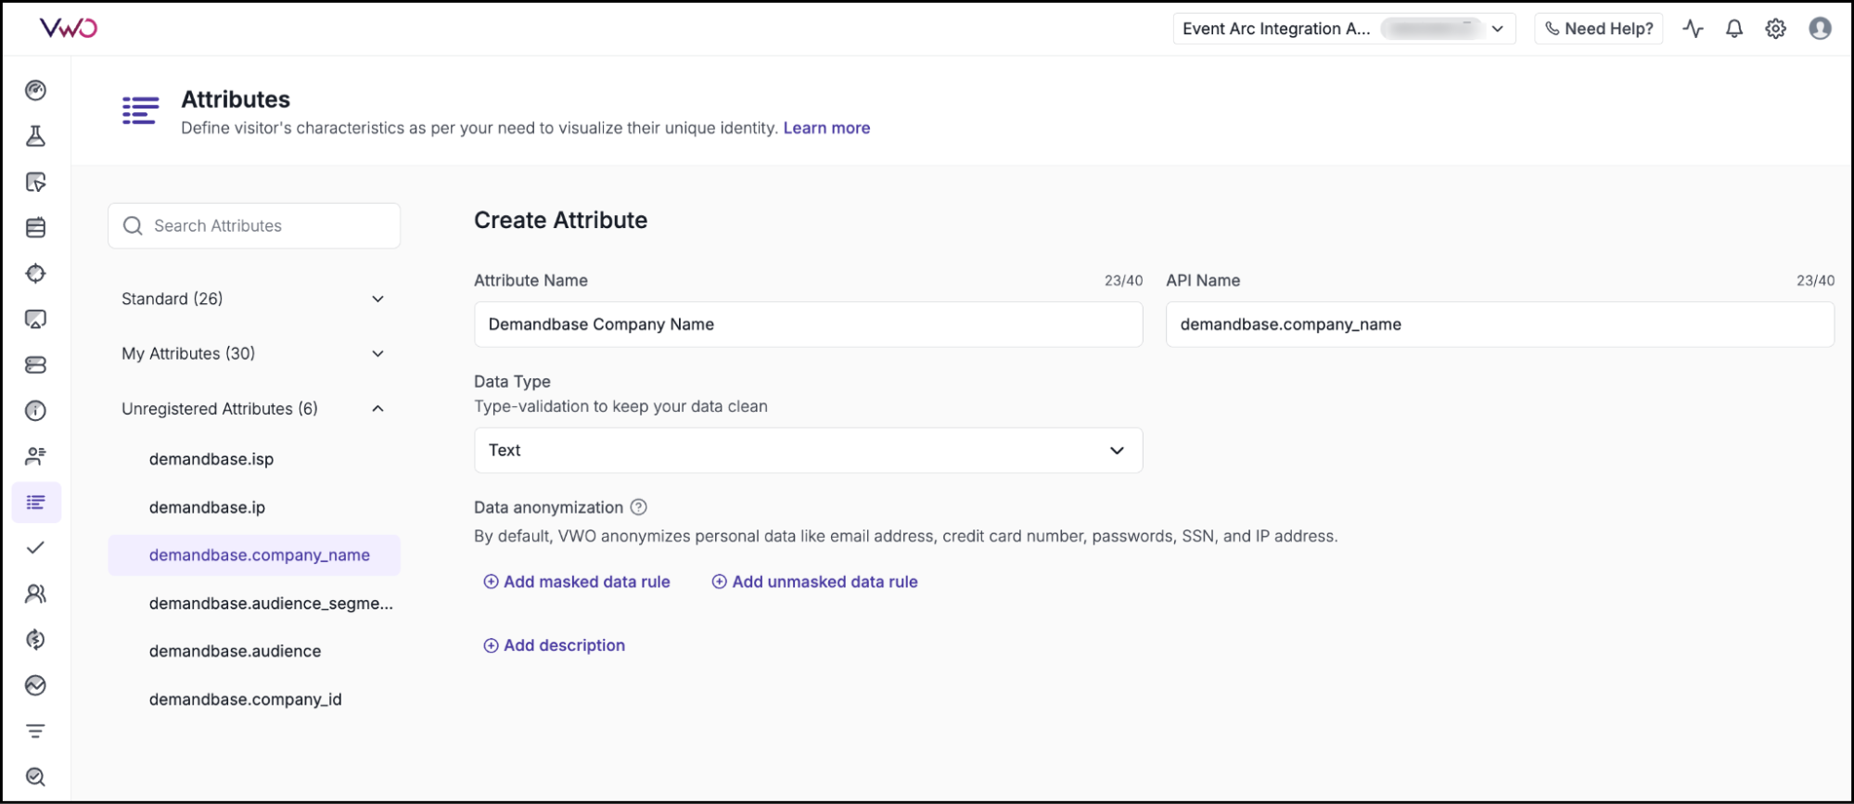Click the search magnifier icon in Search Attributes
The height and width of the screenshot is (804, 1854).
click(x=133, y=225)
